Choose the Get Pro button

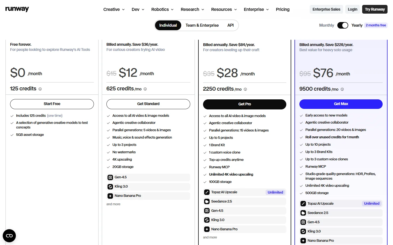245,104
